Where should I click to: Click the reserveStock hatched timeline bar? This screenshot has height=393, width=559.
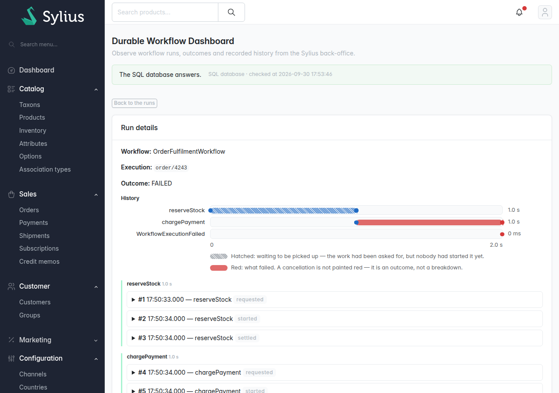click(283, 210)
